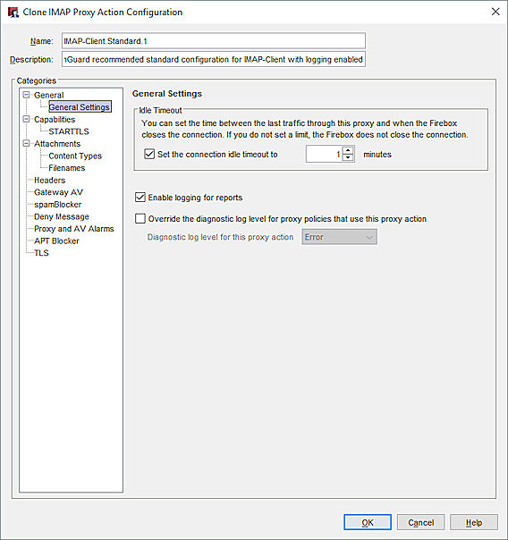Open the APT Blocker category
The width and height of the screenshot is (508, 540).
[x=56, y=241]
